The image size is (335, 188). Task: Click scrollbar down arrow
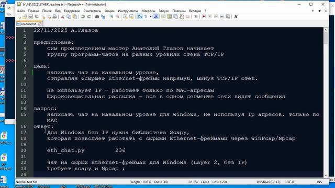(x=326, y=175)
